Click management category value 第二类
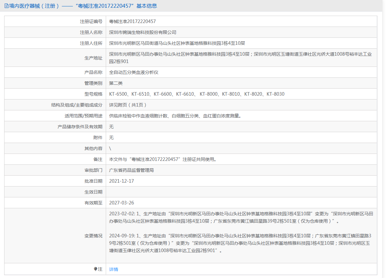Screen dimensions: 386x278 click(x=116, y=83)
